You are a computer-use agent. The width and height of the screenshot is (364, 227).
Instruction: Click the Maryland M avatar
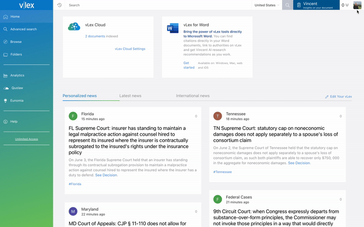pos(73,211)
